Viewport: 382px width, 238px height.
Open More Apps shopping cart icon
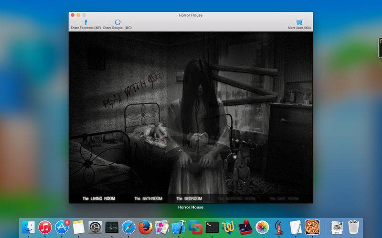point(299,22)
